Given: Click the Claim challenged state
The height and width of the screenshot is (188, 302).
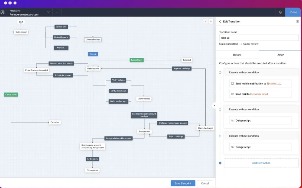Looking at the screenshot, I should 205,128.
